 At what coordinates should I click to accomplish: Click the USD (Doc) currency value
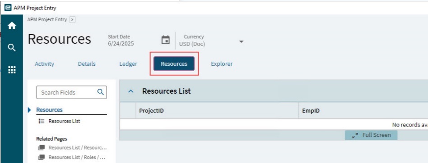192,44
